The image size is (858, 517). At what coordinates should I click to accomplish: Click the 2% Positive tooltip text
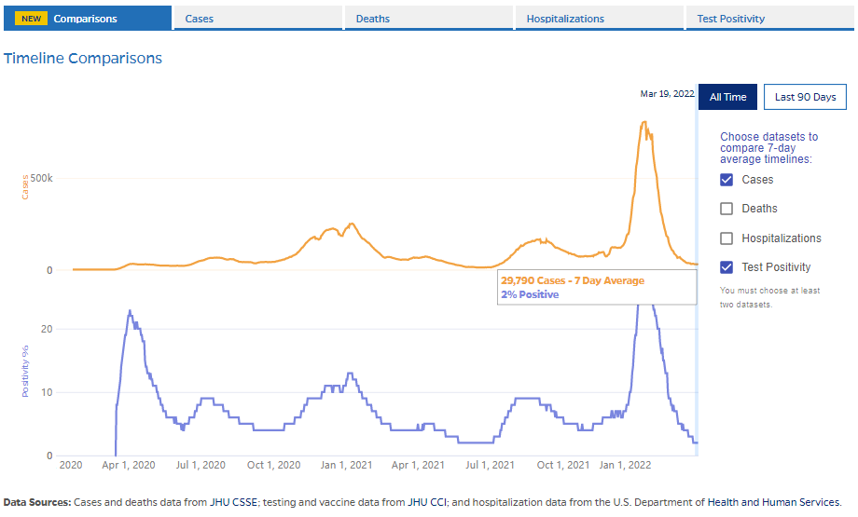pos(530,294)
